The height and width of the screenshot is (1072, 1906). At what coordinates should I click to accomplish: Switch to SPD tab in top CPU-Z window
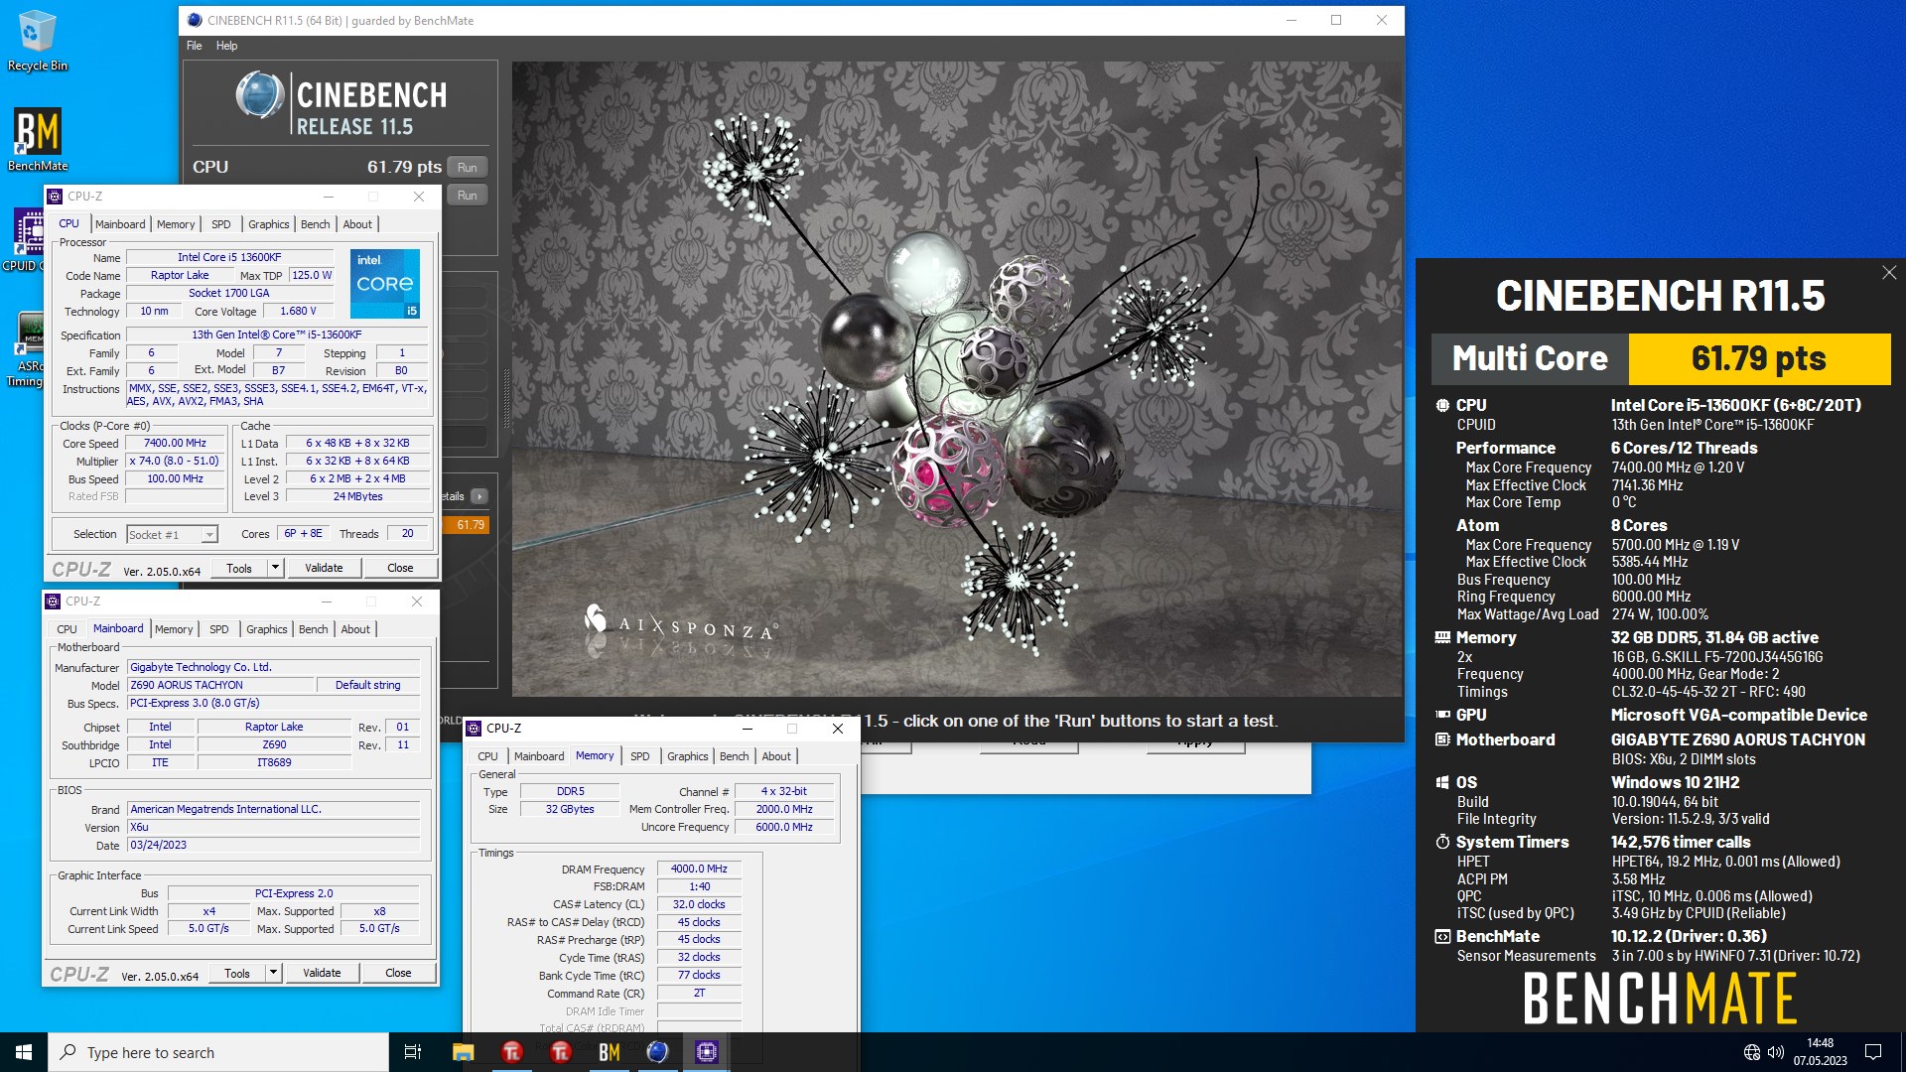click(x=220, y=224)
